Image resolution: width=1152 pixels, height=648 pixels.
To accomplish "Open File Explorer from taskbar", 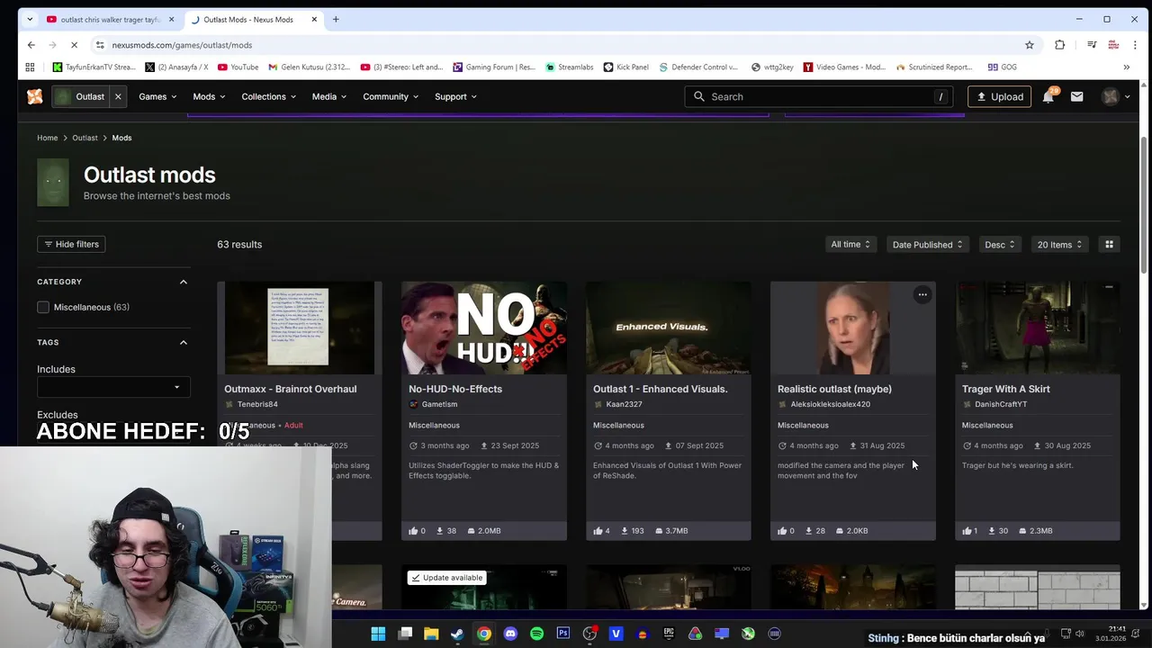I will tap(431, 634).
